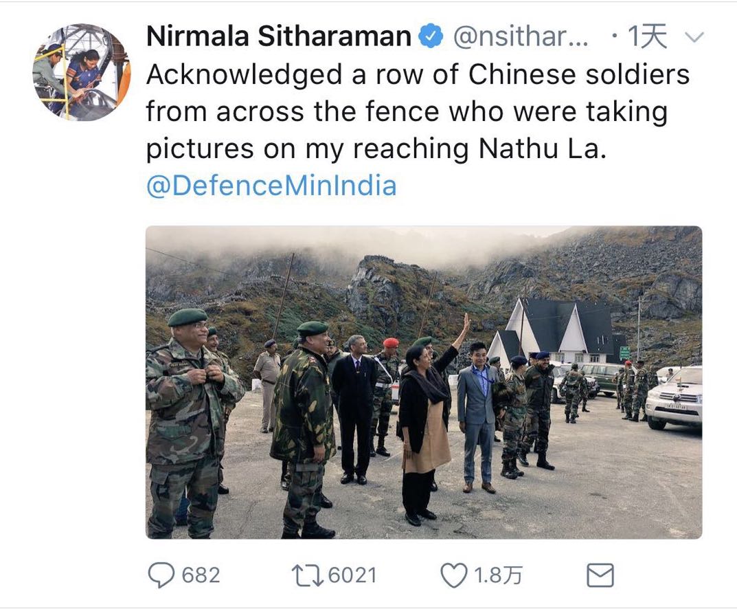Image resolution: width=737 pixels, height=609 pixels.
Task: Open the @nsithar... handle
Action: pyautogui.click(x=520, y=37)
